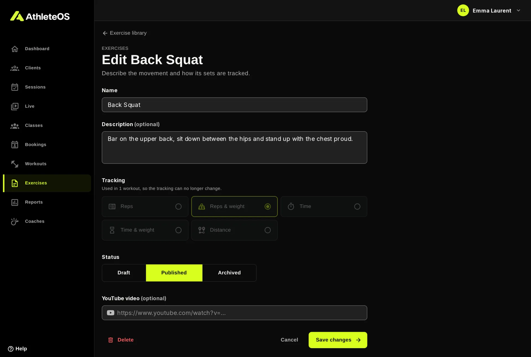Screen dimensions: 531x357
Task: Click the Delete text label
Action: click(x=126, y=340)
